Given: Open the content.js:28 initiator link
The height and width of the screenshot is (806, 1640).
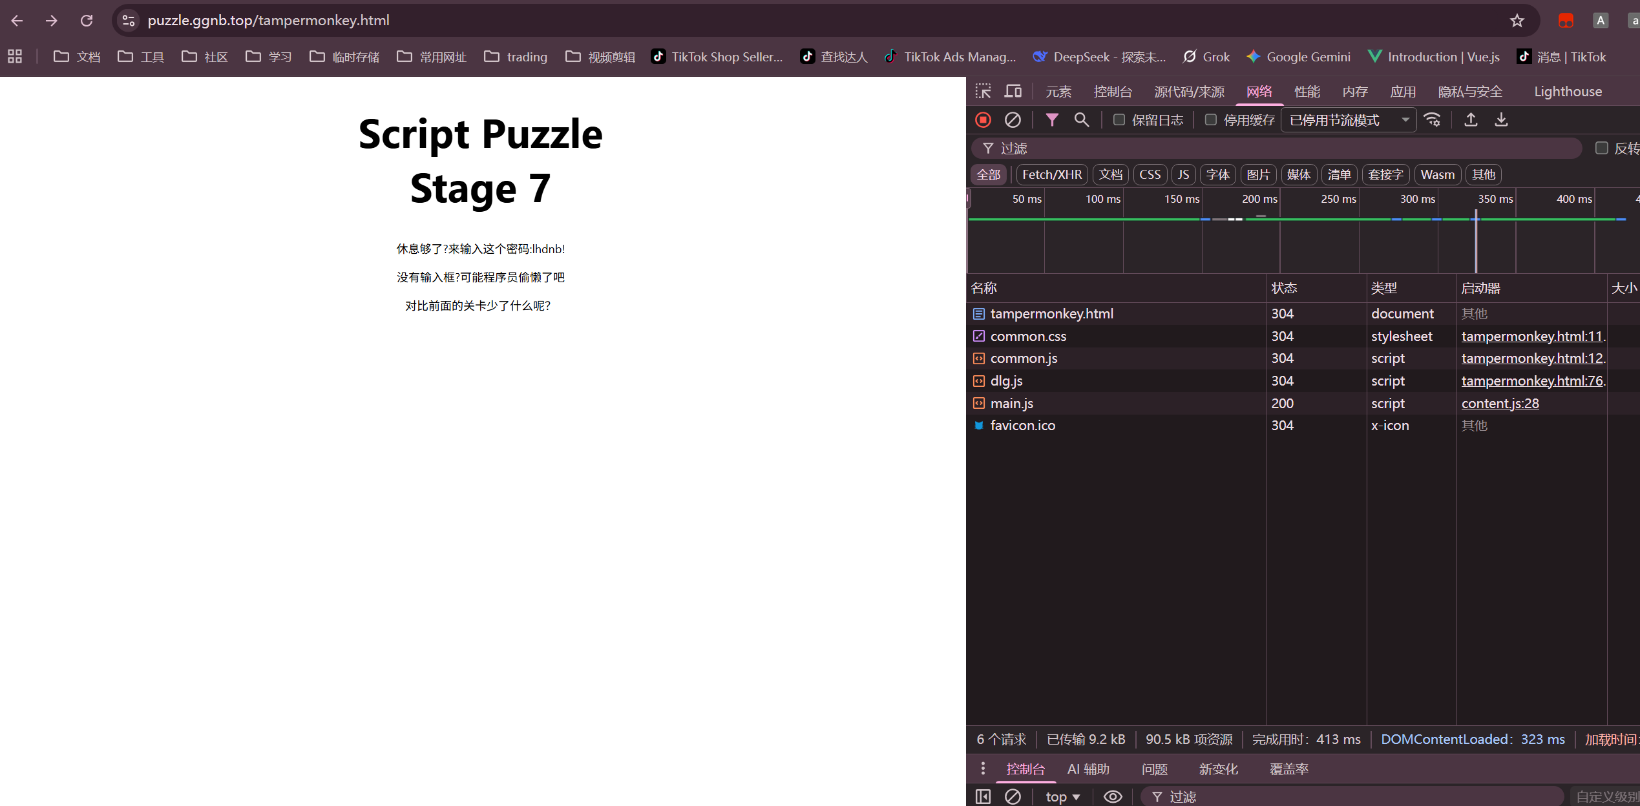Looking at the screenshot, I should [x=1500, y=404].
